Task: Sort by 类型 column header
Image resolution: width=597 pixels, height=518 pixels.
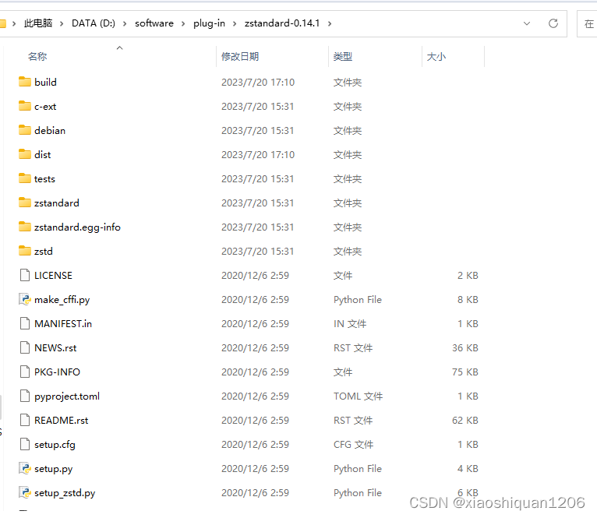Action: [x=343, y=57]
